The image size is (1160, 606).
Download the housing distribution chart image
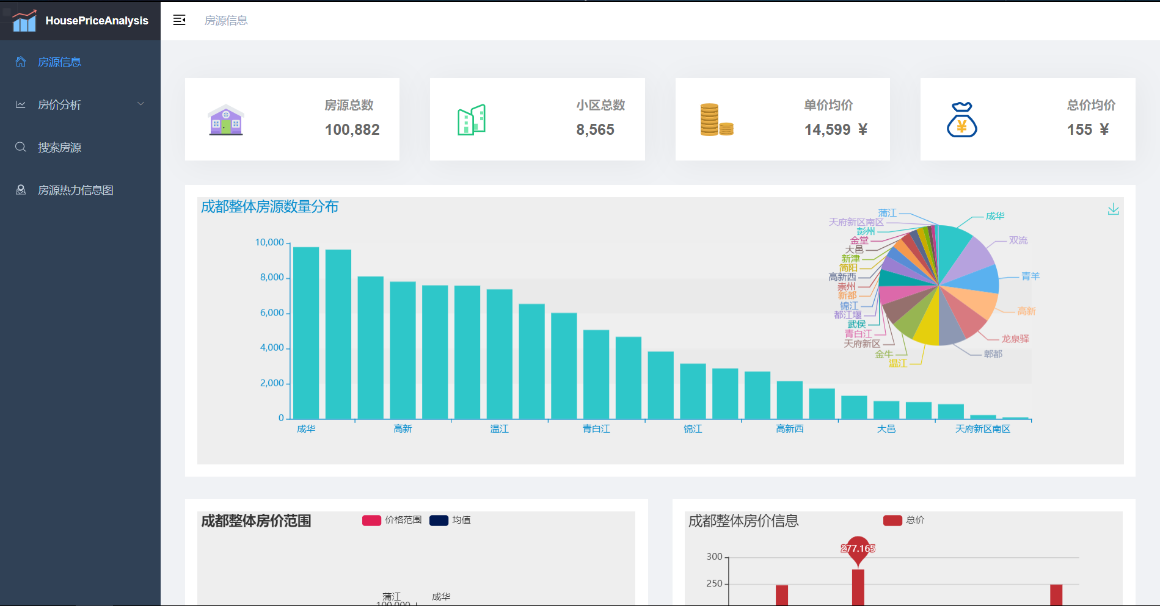point(1114,209)
